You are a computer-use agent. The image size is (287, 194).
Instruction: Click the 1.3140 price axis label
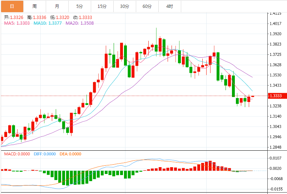(x=276, y=116)
